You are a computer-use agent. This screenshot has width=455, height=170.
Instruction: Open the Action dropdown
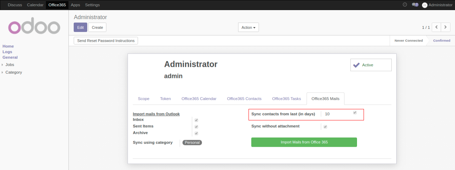tap(248, 27)
